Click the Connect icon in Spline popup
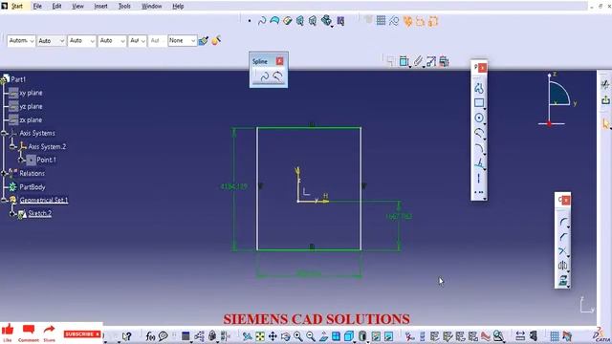The height and width of the screenshot is (344, 612). coord(277,76)
